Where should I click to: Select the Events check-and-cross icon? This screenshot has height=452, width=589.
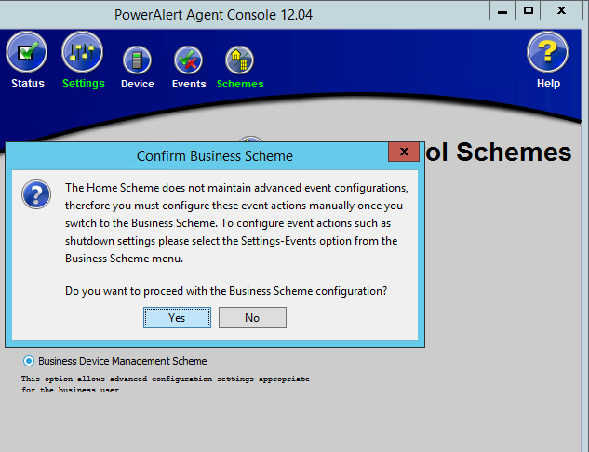[x=189, y=60]
